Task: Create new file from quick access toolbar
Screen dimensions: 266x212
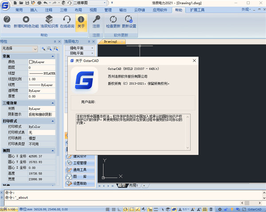Action: (x=15, y=3)
